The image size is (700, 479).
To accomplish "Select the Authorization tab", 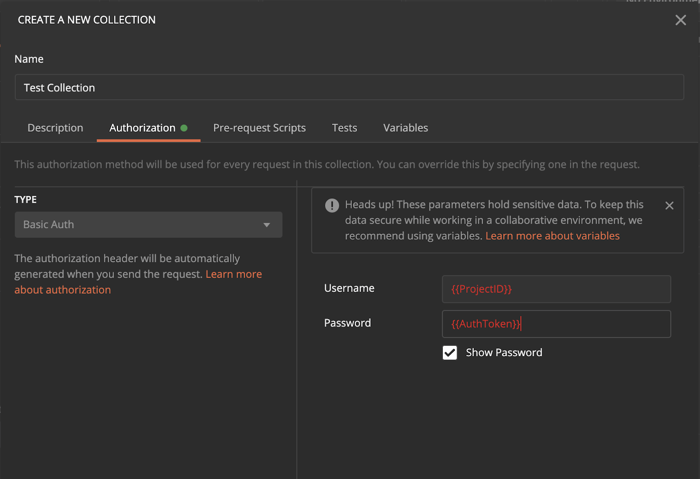I will (x=142, y=128).
